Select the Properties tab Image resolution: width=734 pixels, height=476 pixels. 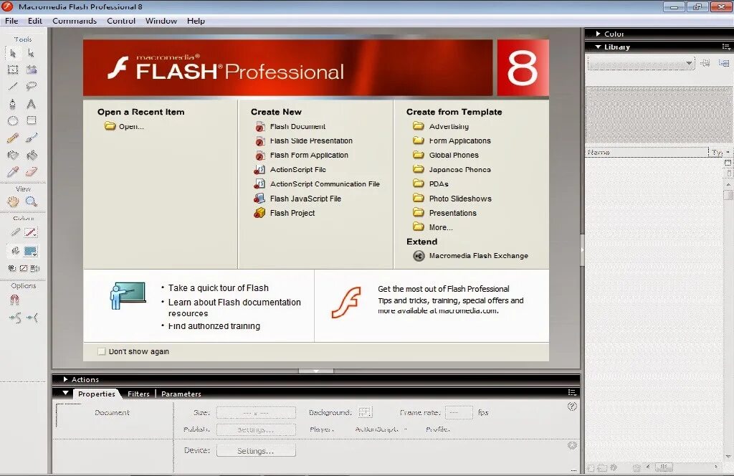coord(97,394)
